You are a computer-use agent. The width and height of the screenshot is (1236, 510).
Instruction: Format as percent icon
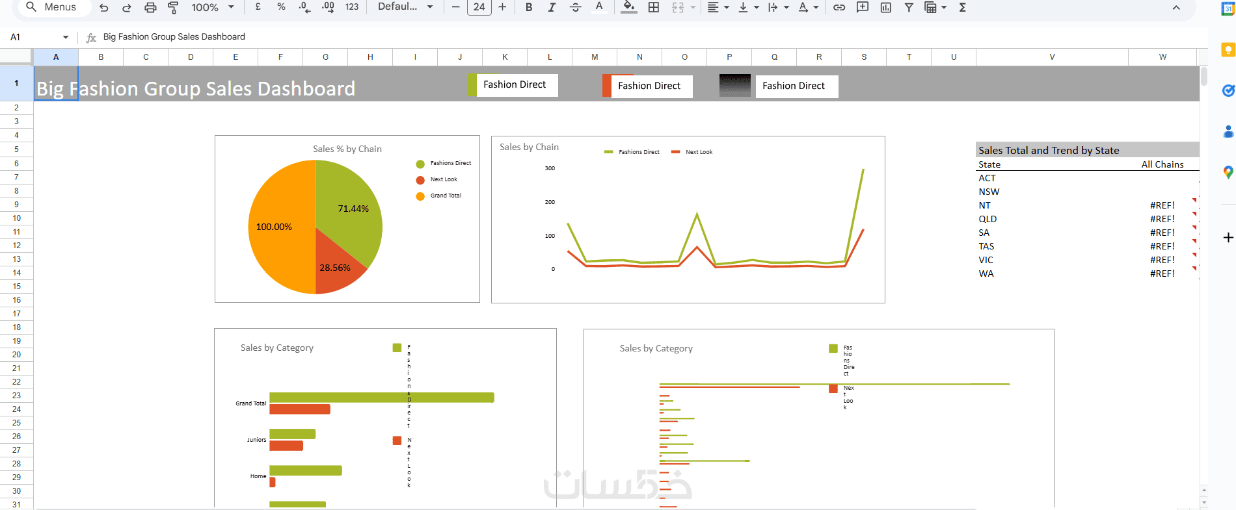coord(281,7)
